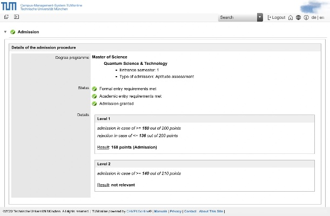330x216 pixels.
Task: Click the sidebar panel toggle icon
Action: [x=16, y=17]
